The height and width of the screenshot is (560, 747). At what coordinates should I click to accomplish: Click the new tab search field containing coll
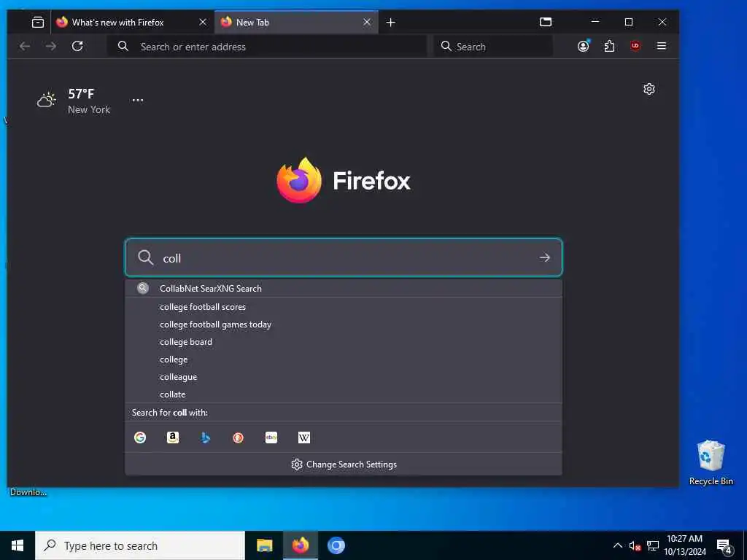click(343, 257)
